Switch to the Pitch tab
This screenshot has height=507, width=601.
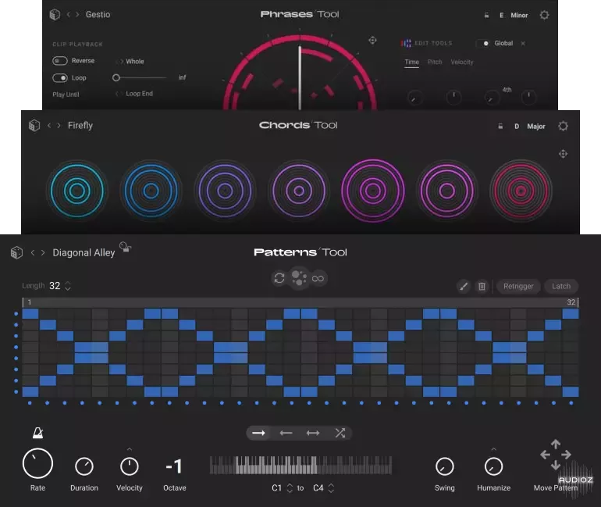tap(435, 62)
